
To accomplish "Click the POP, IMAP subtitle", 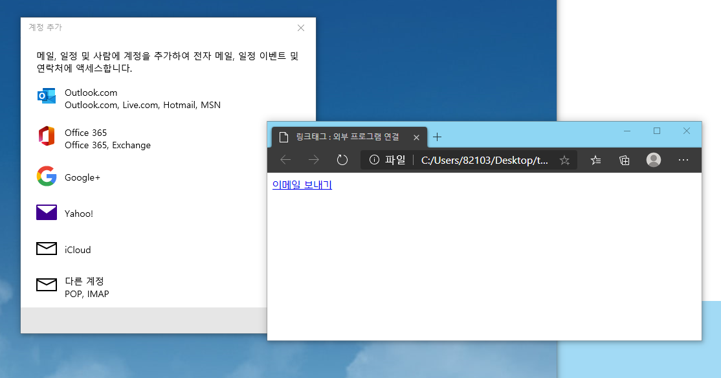I will [87, 294].
